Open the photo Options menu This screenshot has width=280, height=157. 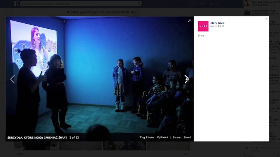tap(163, 137)
